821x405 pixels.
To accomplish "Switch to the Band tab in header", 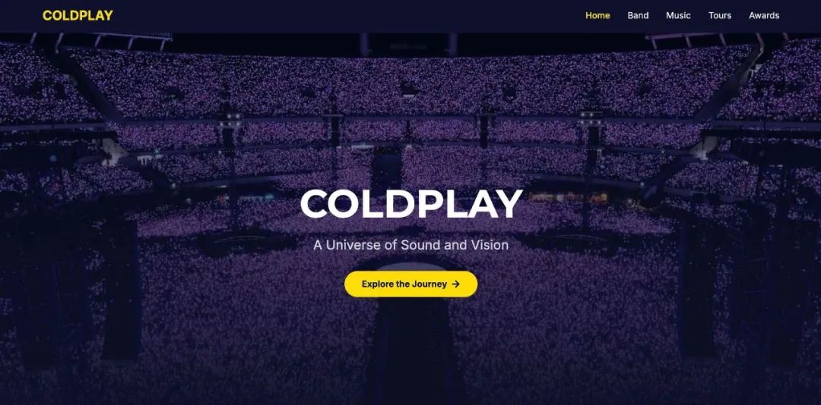I will (x=638, y=16).
